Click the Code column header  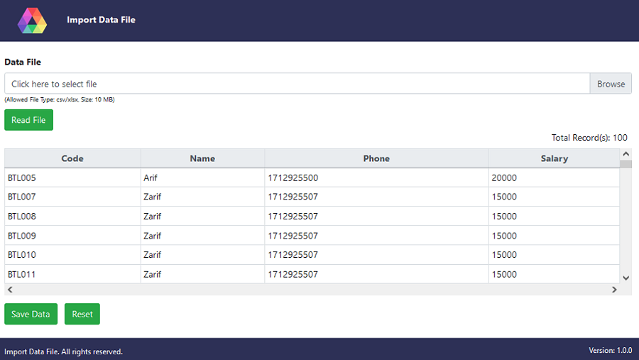72,158
